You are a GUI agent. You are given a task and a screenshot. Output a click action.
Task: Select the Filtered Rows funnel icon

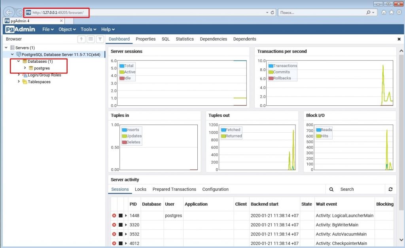(100, 39)
